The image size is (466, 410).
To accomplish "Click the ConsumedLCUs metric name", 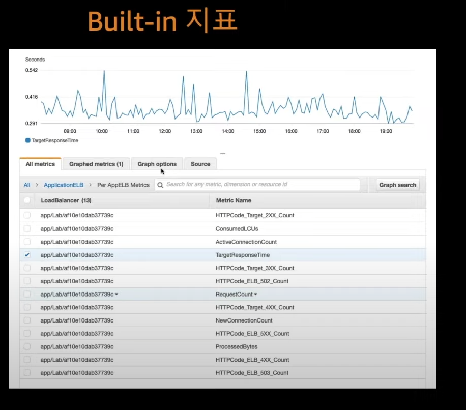I will point(237,229).
